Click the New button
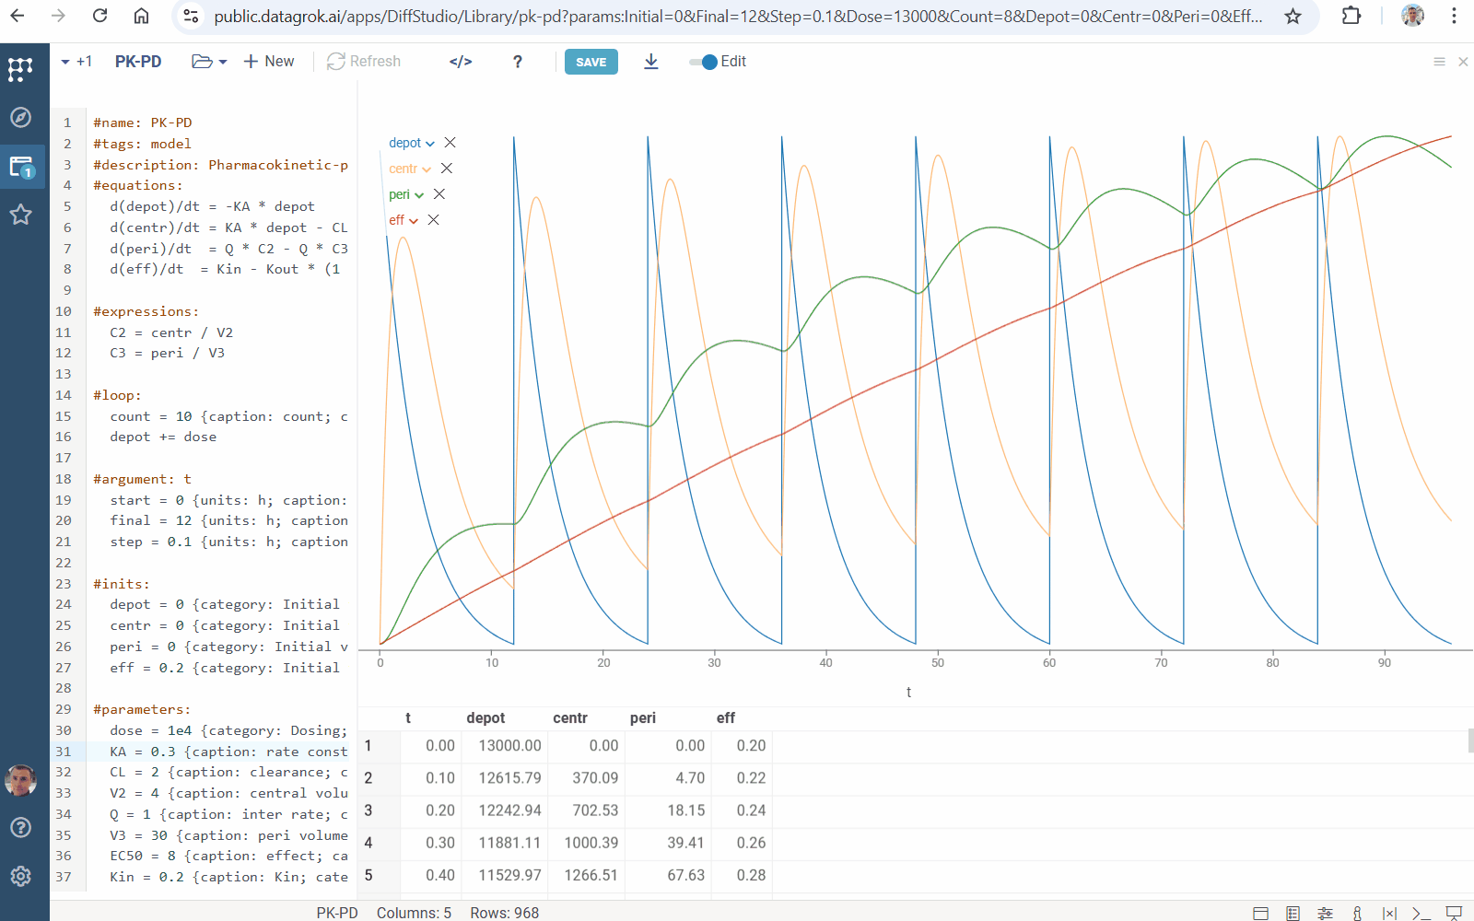The height and width of the screenshot is (921, 1474). coord(269,62)
